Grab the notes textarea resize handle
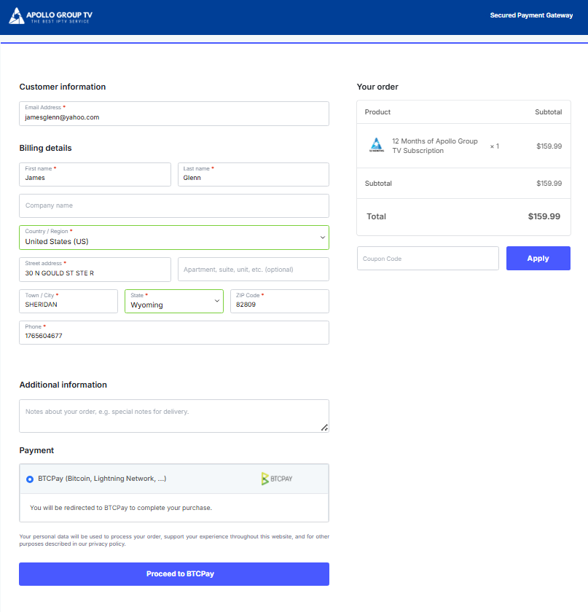Screen dimensions: 588x612 324,428
